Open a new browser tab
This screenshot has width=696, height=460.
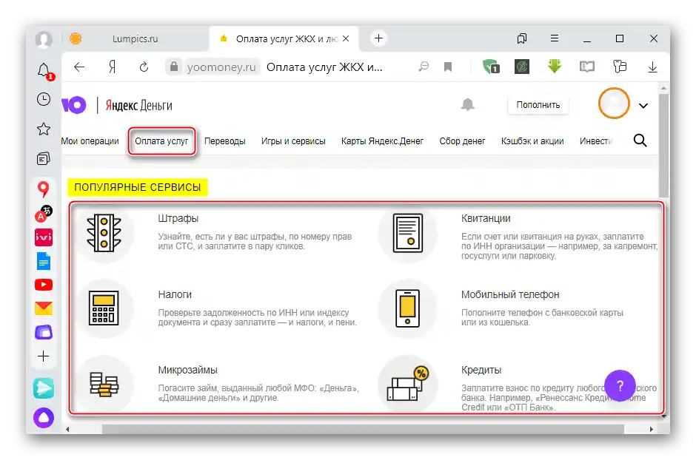click(x=378, y=38)
